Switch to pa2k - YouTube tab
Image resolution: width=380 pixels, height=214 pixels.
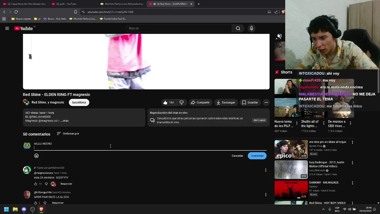tap(73, 4)
